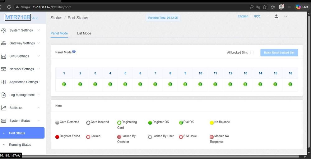Image resolution: width=311 pixels, height=159 pixels.
Task: Open the browser password key icon
Action: pos(252,7)
